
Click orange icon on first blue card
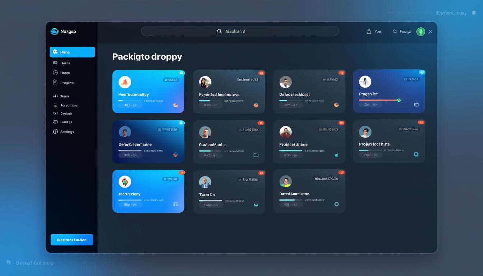[175, 105]
